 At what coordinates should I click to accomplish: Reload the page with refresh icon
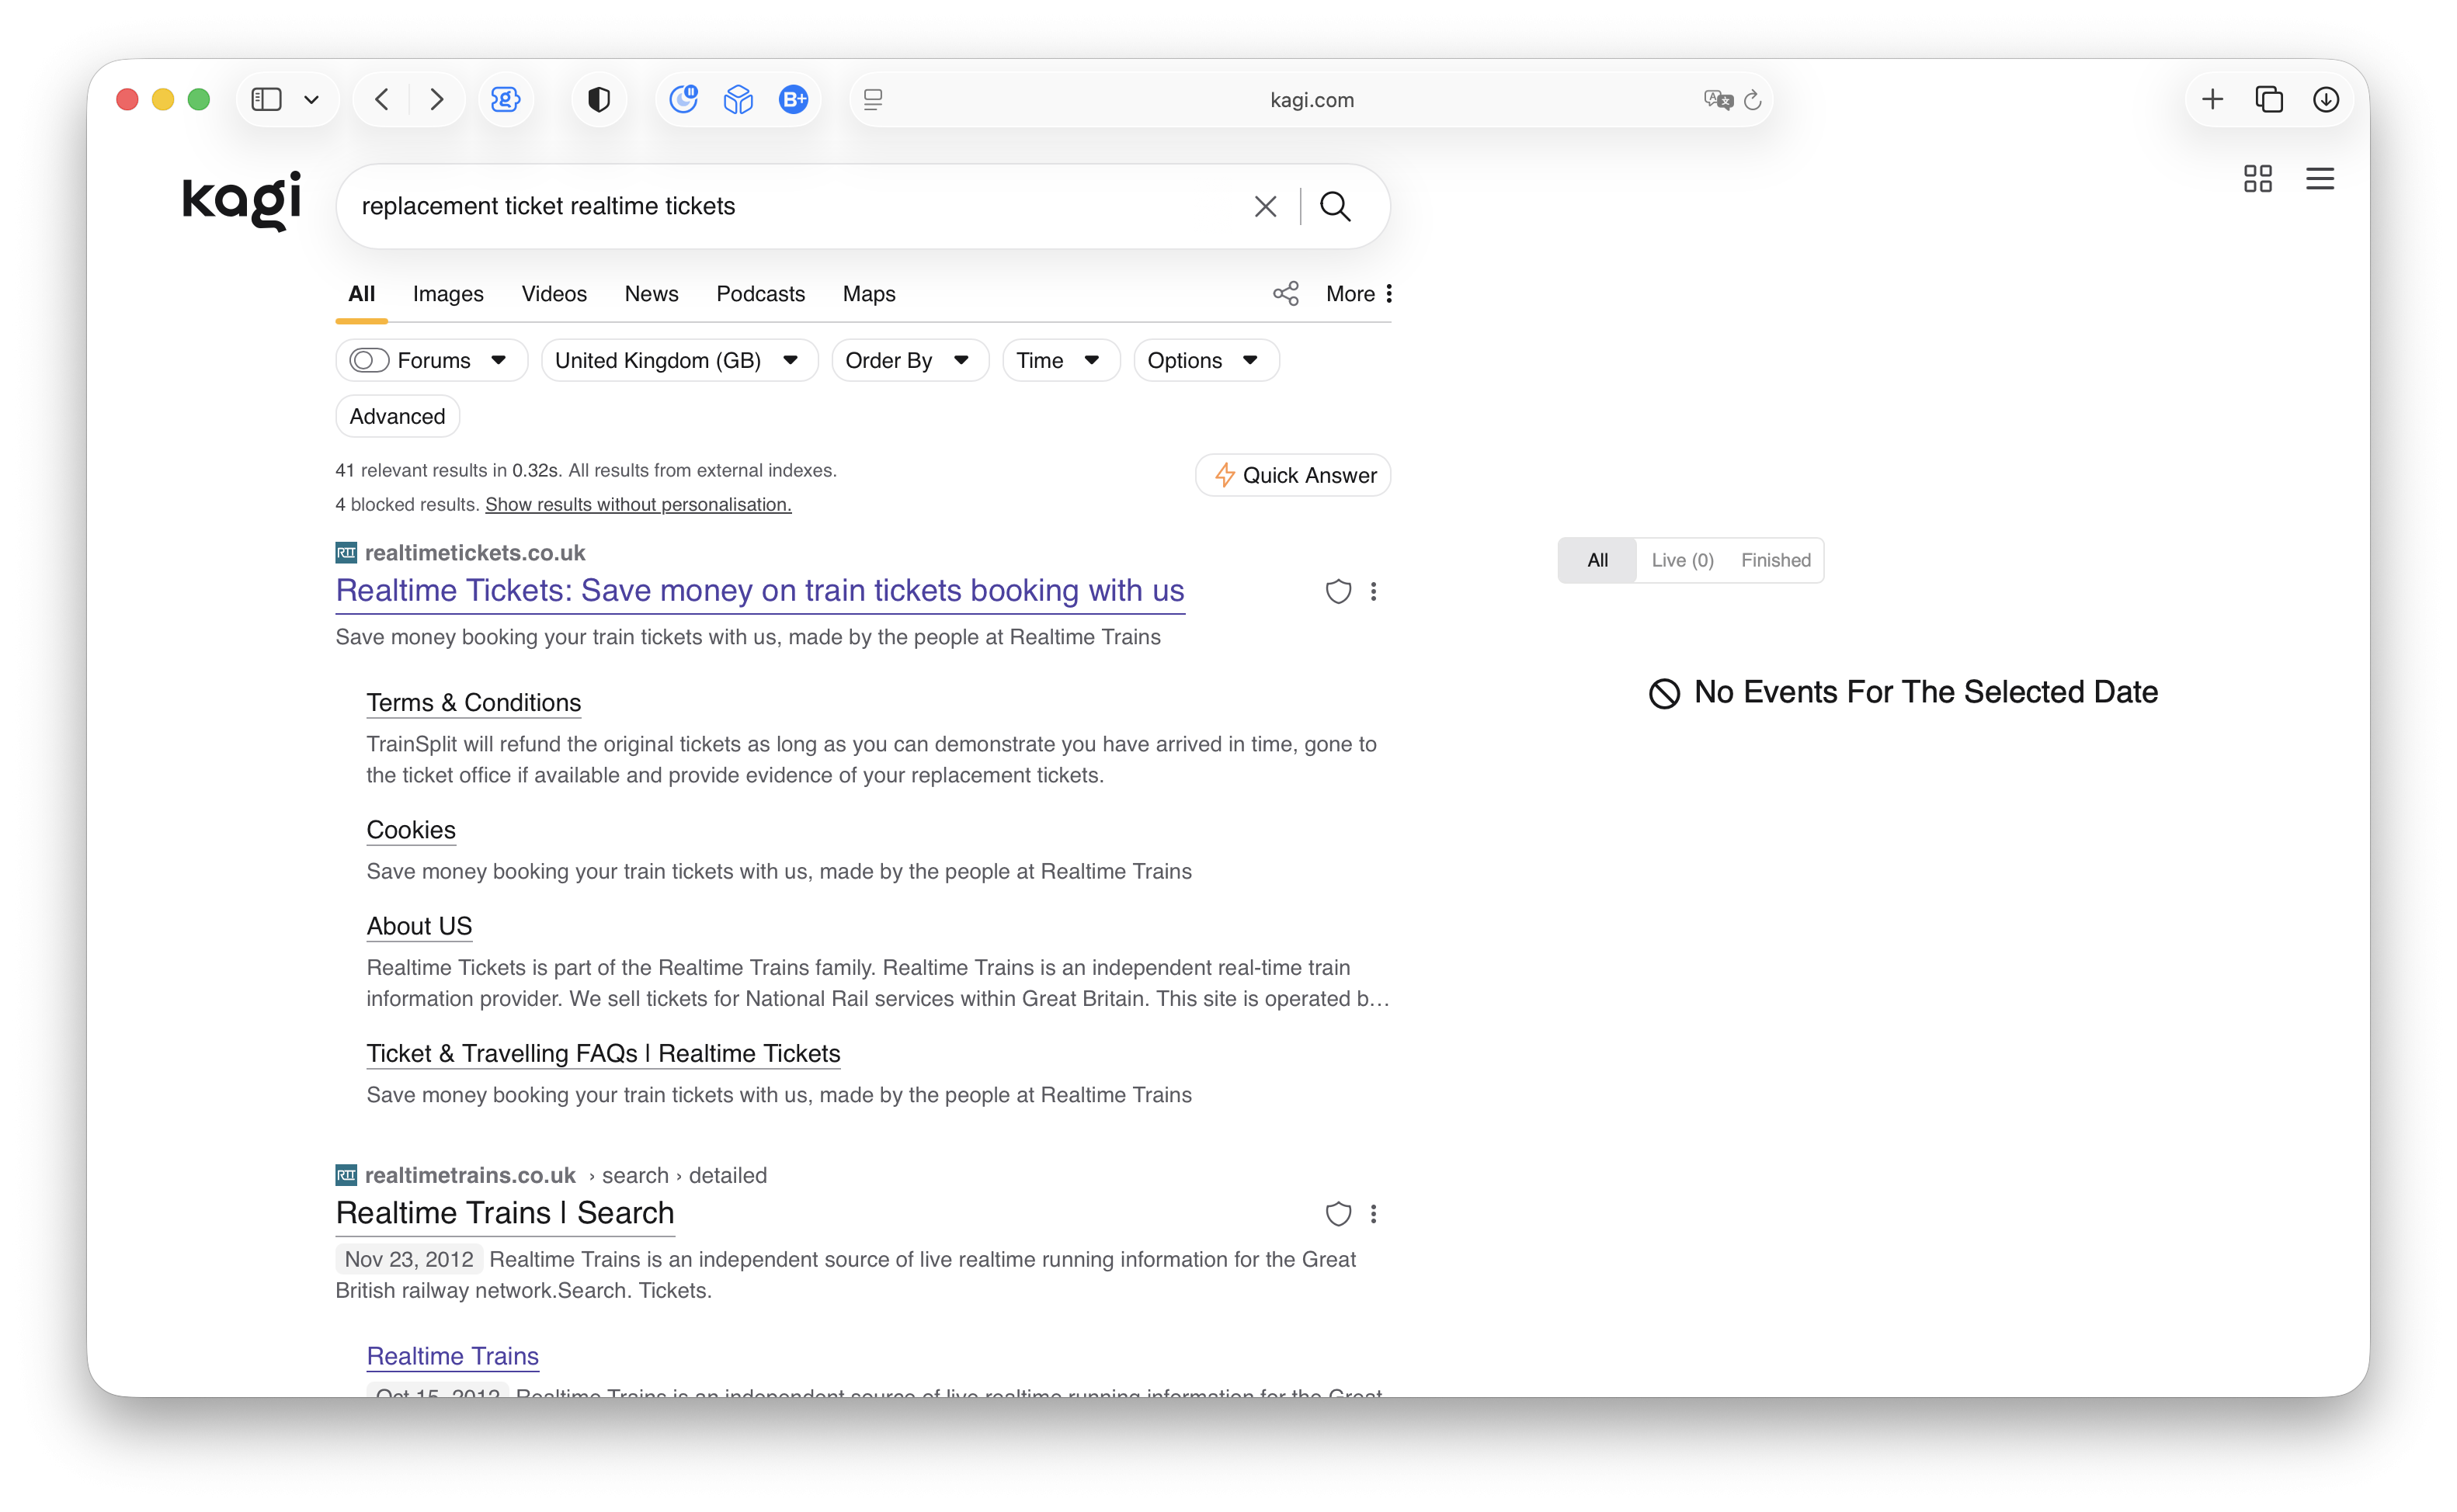coord(1753,99)
